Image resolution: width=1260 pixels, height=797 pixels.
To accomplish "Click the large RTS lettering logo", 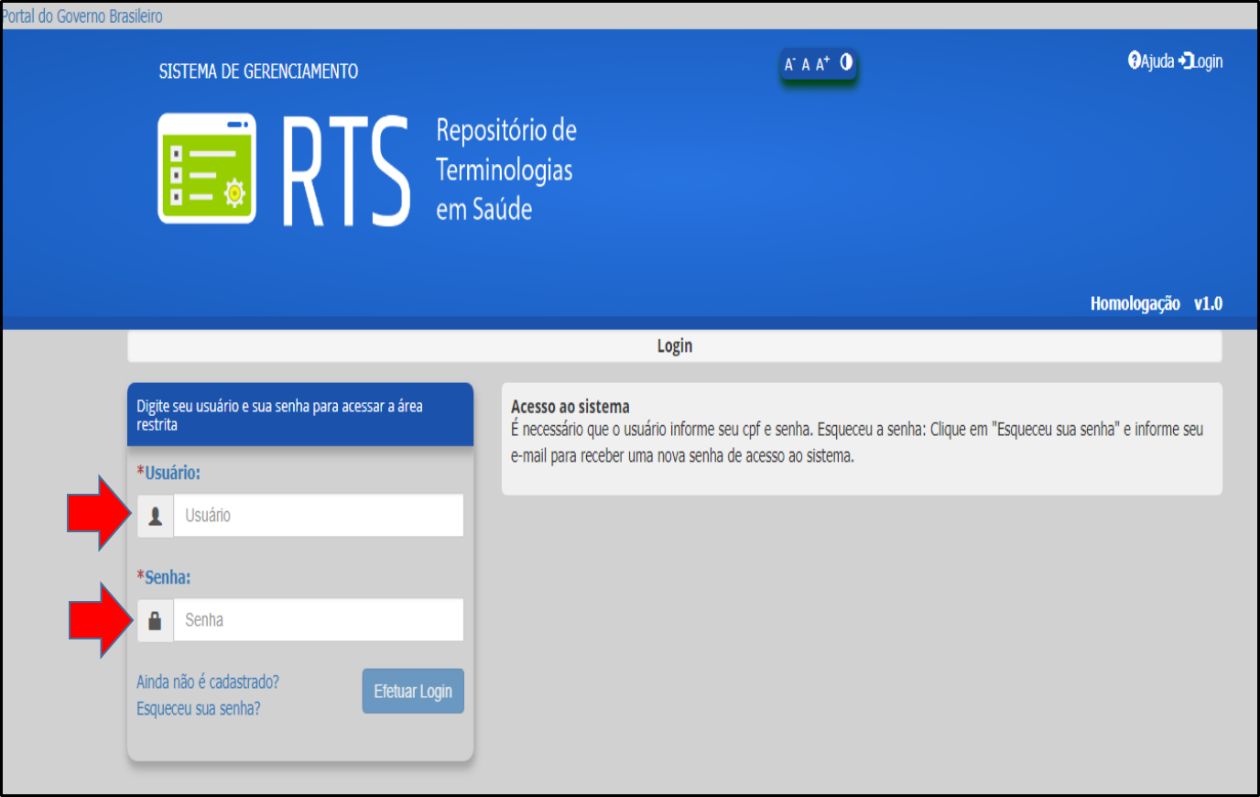I will (x=346, y=171).
